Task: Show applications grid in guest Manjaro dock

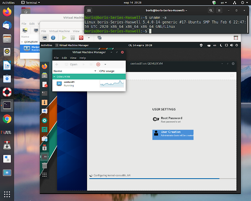Action: [44, 175]
